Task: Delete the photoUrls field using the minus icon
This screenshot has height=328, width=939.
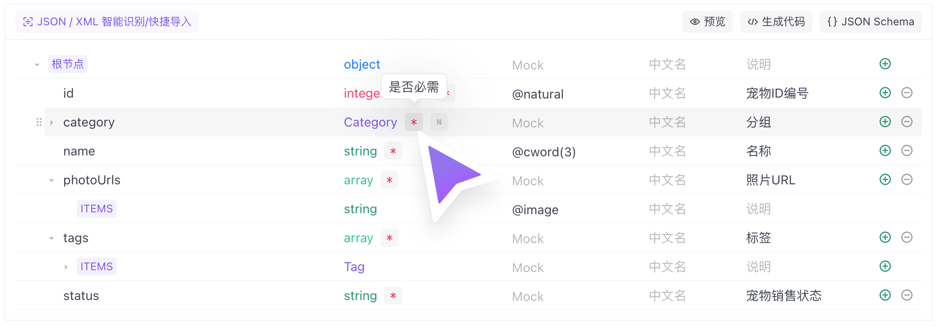Action: [x=906, y=180]
